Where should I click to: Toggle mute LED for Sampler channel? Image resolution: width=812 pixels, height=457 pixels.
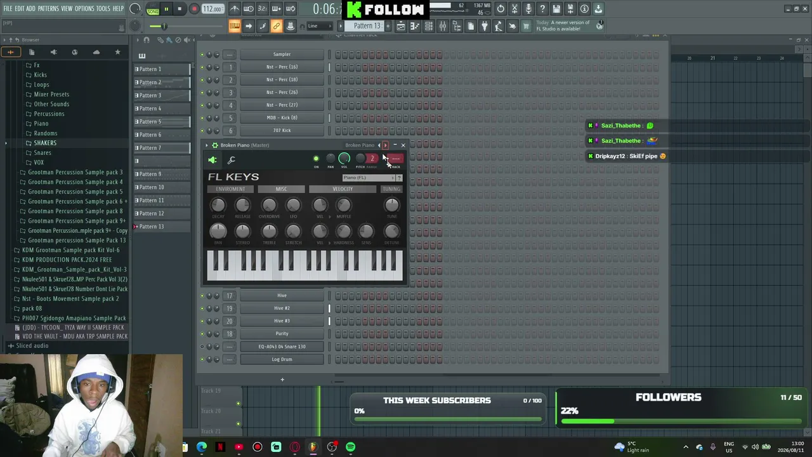(202, 55)
